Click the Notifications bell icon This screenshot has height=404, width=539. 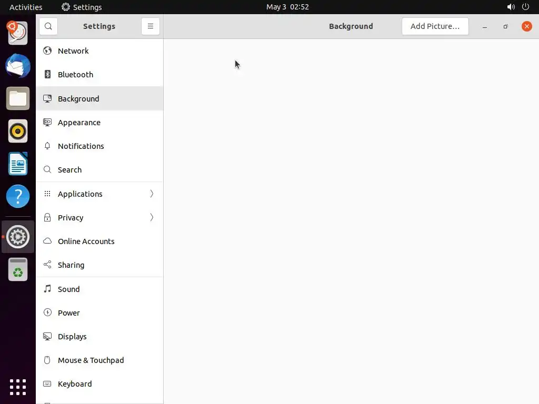[x=47, y=146]
